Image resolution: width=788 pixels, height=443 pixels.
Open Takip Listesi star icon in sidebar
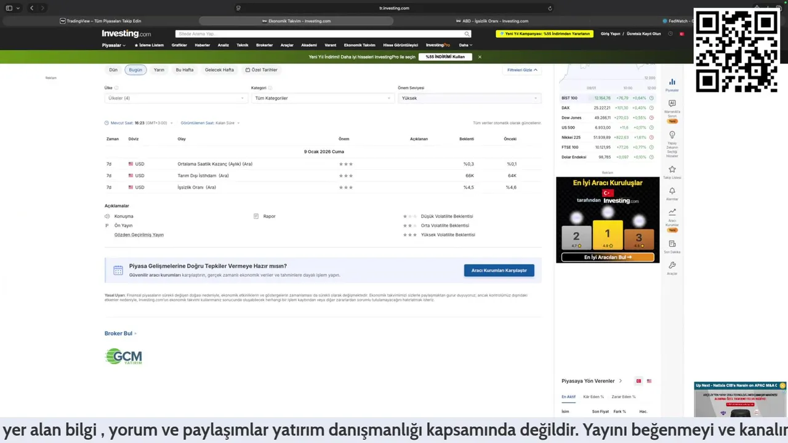pyautogui.click(x=672, y=169)
